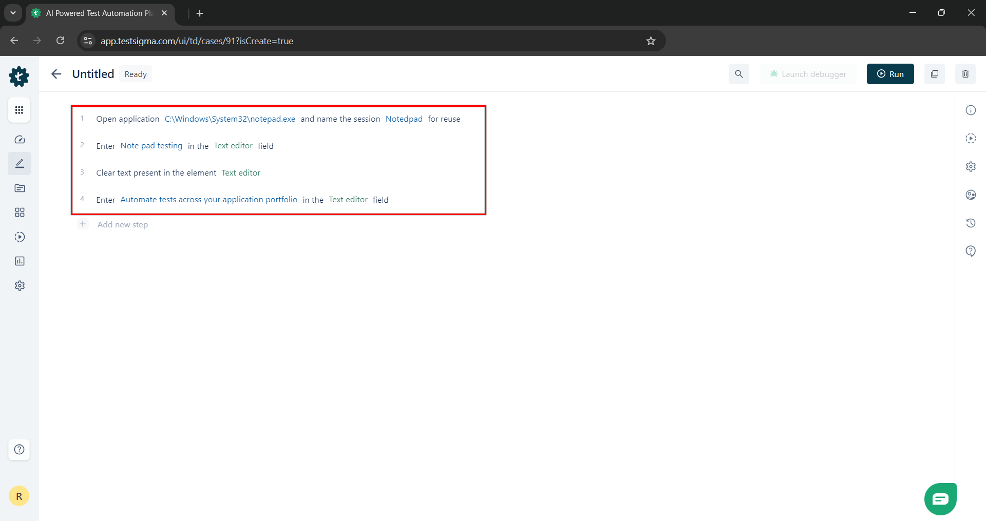Delete the test case with trash icon
The image size is (986, 521).
(x=965, y=74)
